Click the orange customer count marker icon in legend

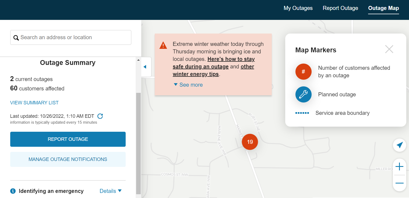[x=303, y=72]
